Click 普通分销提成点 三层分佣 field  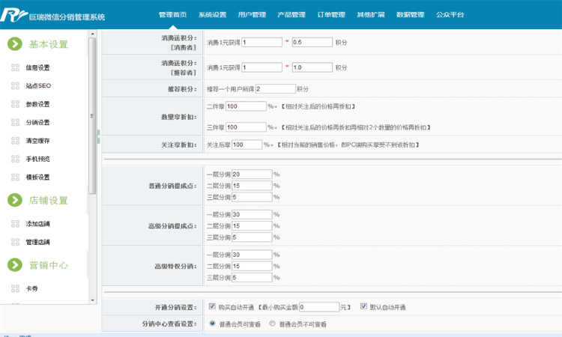[x=252, y=197]
